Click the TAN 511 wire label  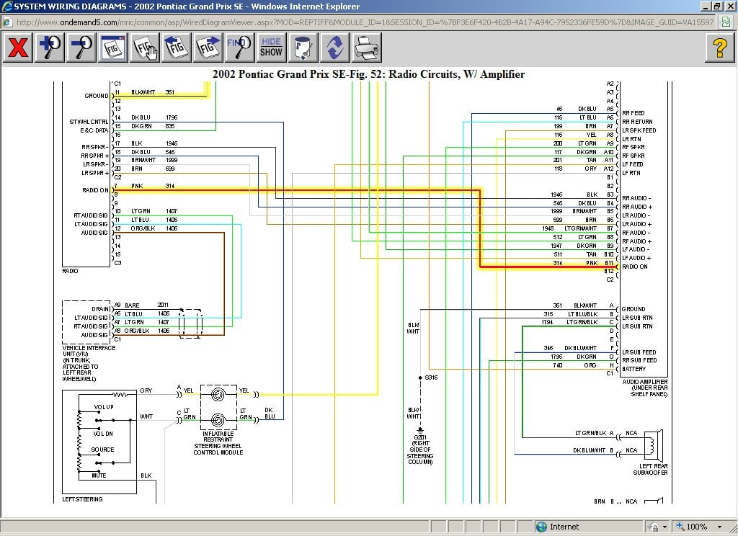pos(574,254)
